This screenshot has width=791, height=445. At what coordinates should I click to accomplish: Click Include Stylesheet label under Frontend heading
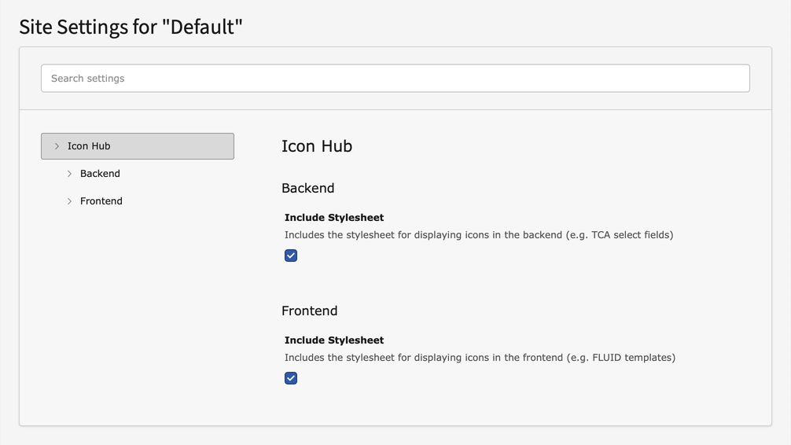pos(334,340)
